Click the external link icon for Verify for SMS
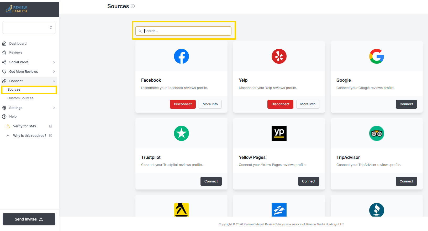Screen dimensions: 428x231 point(51,126)
